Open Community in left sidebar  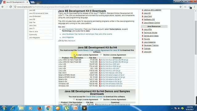(x=33, y=35)
